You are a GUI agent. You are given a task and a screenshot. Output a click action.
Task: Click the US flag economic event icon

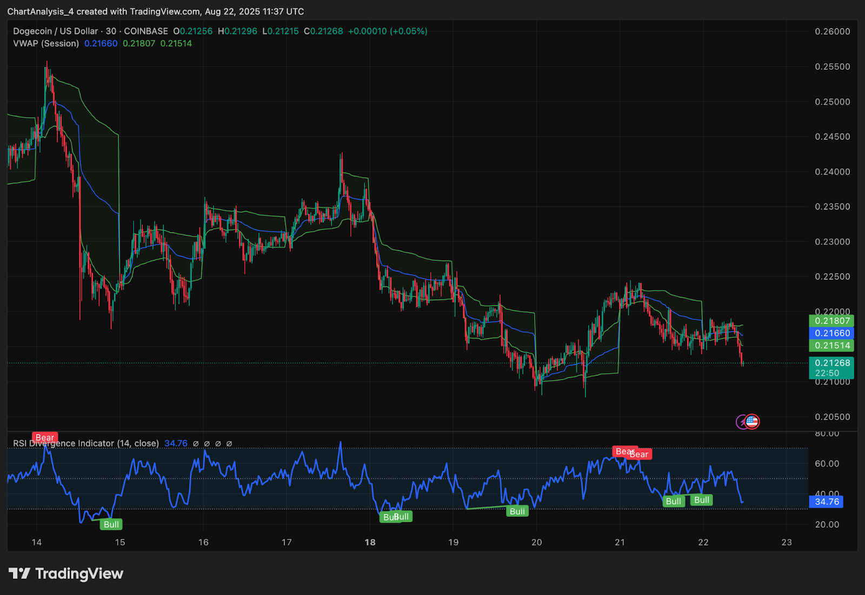pyautogui.click(x=752, y=421)
